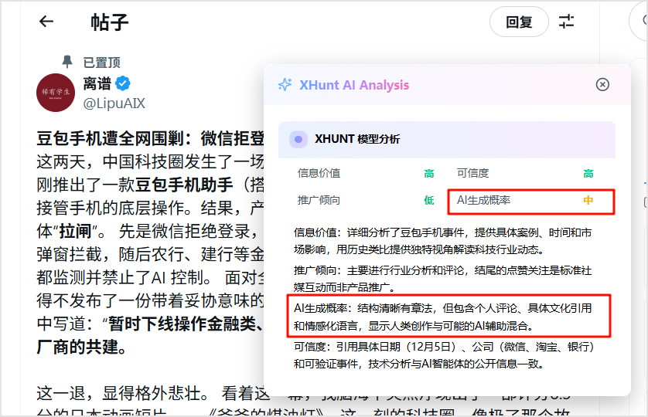Click the green 高 value next to 信息价值
Image resolution: width=648 pixels, height=417 pixels.
point(429,174)
